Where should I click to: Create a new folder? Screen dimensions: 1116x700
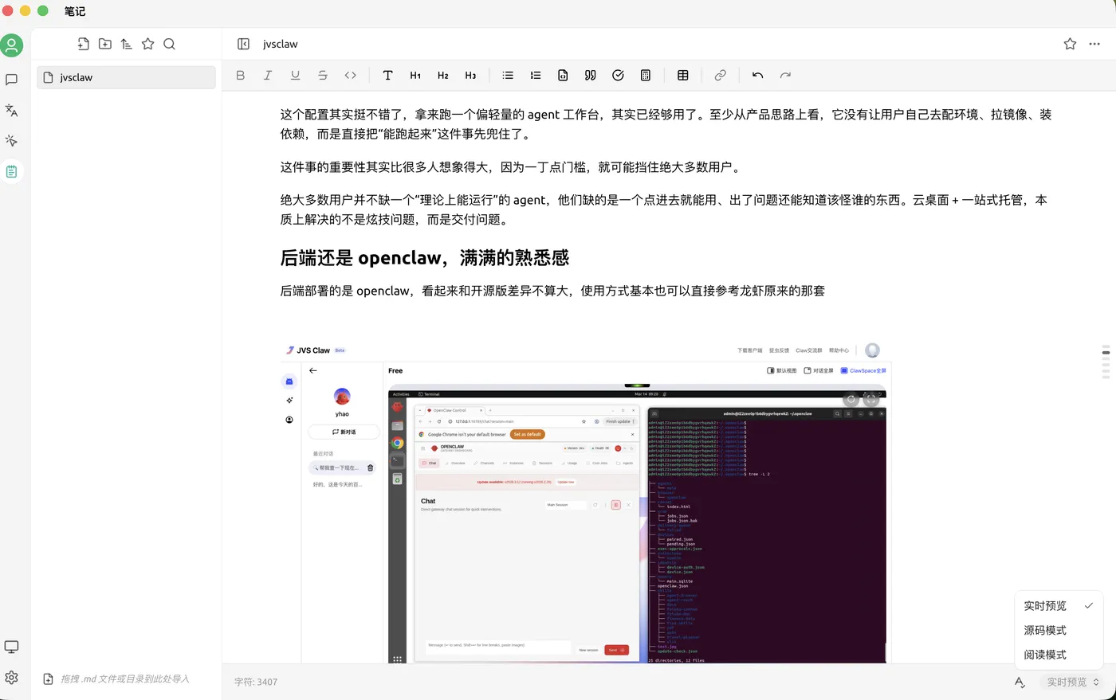pos(104,44)
